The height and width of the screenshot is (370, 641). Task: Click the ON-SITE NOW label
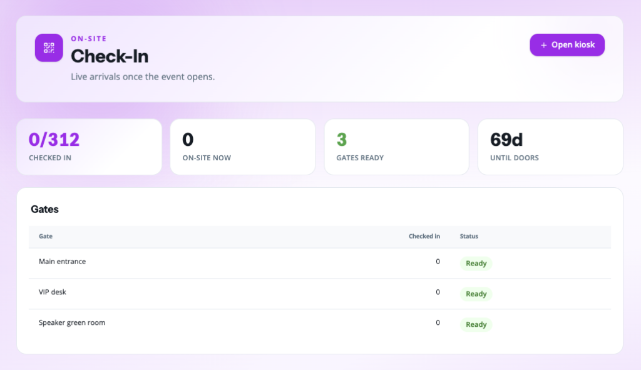(207, 158)
